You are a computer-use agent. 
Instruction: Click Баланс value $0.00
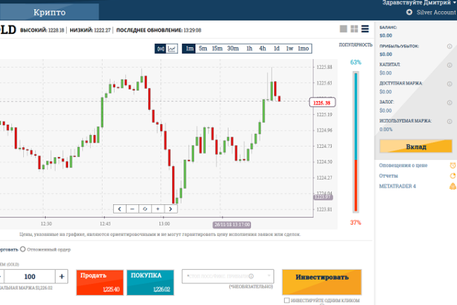(385, 36)
